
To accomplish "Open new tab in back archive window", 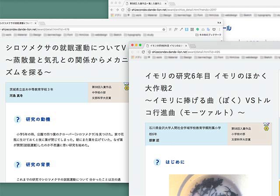I will coord(172,4).
